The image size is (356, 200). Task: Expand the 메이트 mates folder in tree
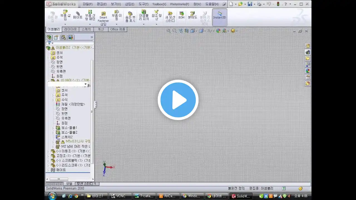point(48,170)
